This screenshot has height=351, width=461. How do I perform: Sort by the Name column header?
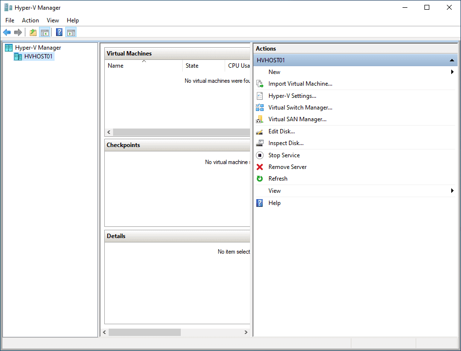click(x=143, y=66)
